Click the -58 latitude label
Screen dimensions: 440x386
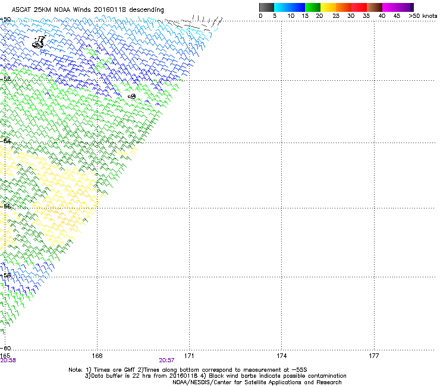tap(5, 275)
